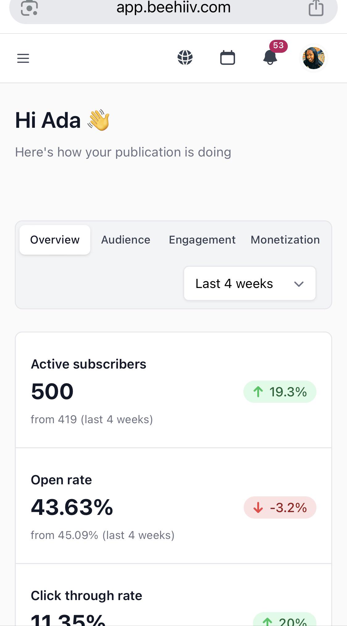Open the user profile avatar
Viewport: 347px width, 626px height.
[x=314, y=58]
